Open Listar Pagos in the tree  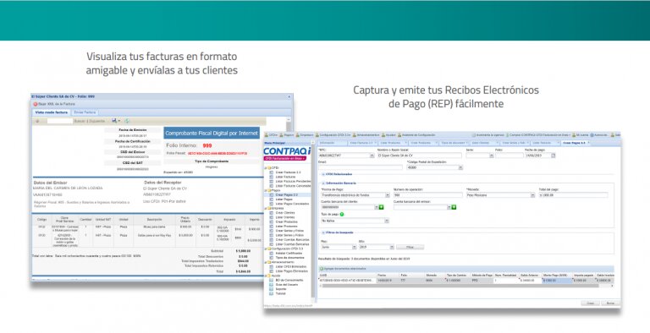(x=284, y=199)
